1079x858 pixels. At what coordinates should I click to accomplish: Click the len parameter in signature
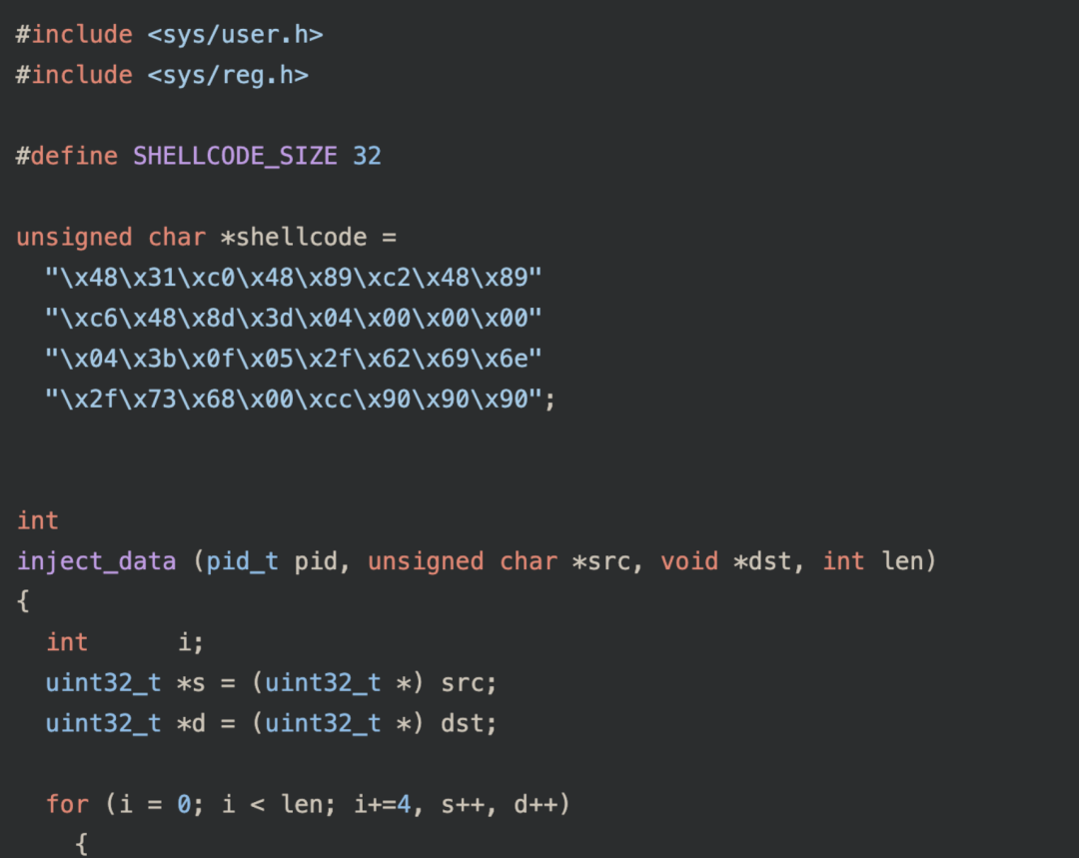pos(901,561)
